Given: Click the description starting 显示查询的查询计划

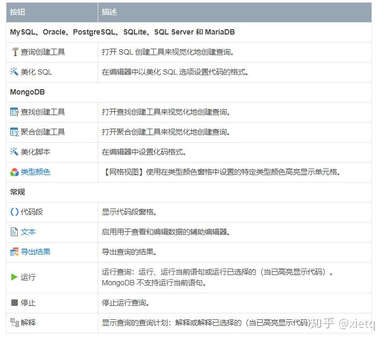Looking at the screenshot, I should 207,323.
